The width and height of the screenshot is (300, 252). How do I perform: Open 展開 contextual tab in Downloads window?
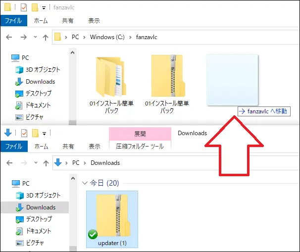click(140, 134)
